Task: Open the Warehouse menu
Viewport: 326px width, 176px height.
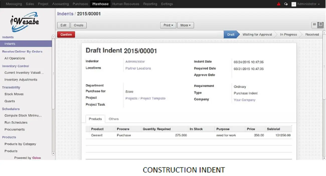Action: click(x=100, y=4)
